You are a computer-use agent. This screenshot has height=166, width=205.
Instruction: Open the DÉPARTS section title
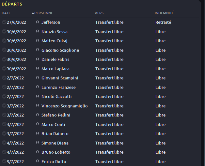point(12,4)
